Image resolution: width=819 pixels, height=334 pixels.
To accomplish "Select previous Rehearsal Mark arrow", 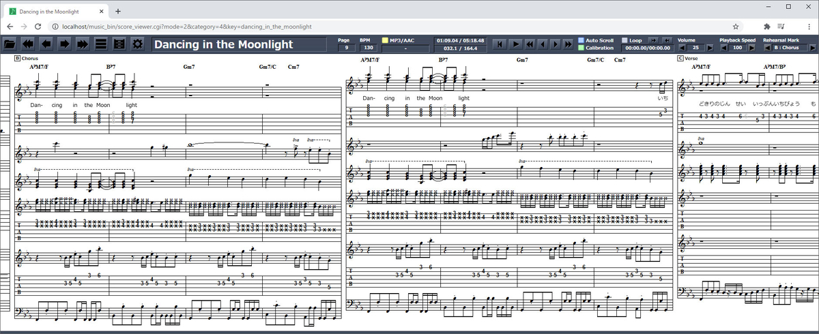I will coord(766,48).
